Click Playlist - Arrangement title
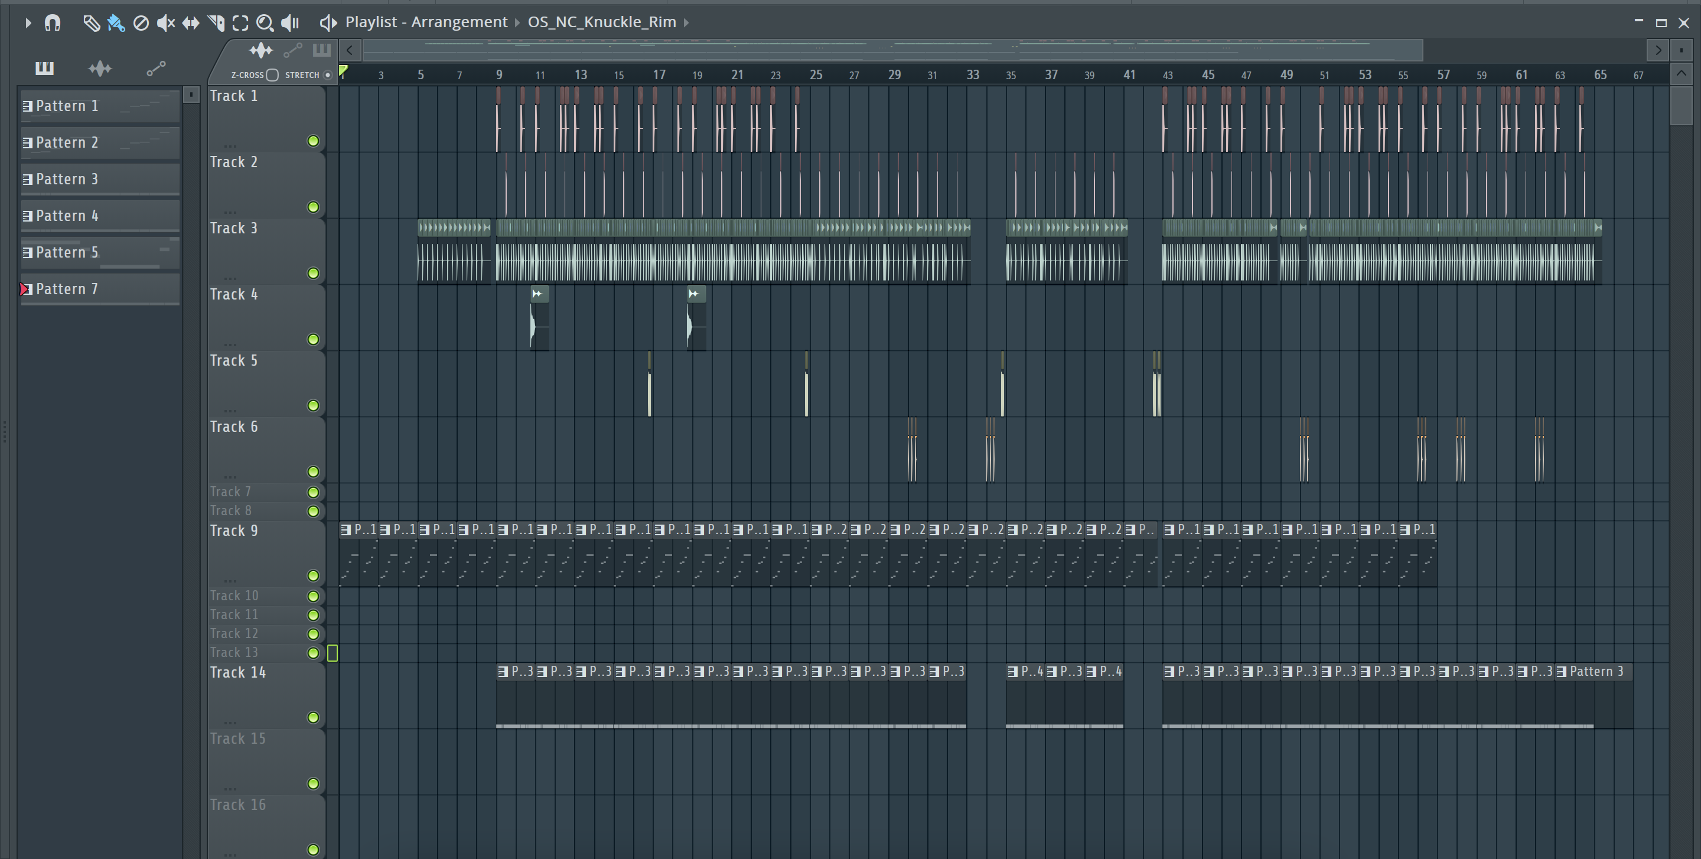This screenshot has height=859, width=1701. click(x=426, y=22)
